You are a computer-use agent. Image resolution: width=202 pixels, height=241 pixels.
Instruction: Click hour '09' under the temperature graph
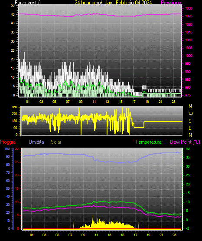pyautogui.click(x=83, y=235)
